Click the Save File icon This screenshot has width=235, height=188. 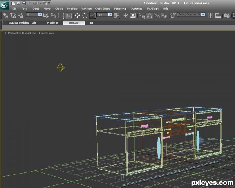24,3
